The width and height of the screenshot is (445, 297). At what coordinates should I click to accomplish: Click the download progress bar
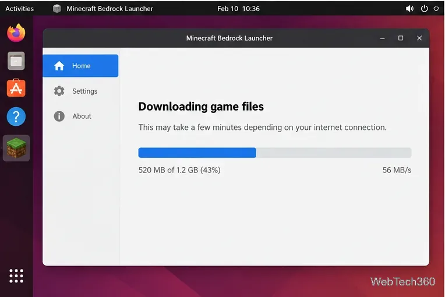275,153
